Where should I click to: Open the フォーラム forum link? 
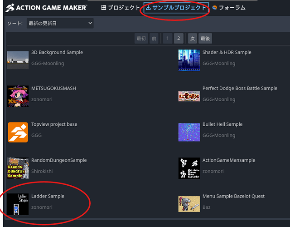click(x=229, y=8)
